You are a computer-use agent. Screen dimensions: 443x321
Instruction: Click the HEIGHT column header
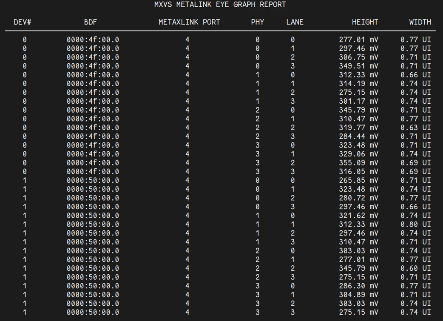[x=365, y=22]
